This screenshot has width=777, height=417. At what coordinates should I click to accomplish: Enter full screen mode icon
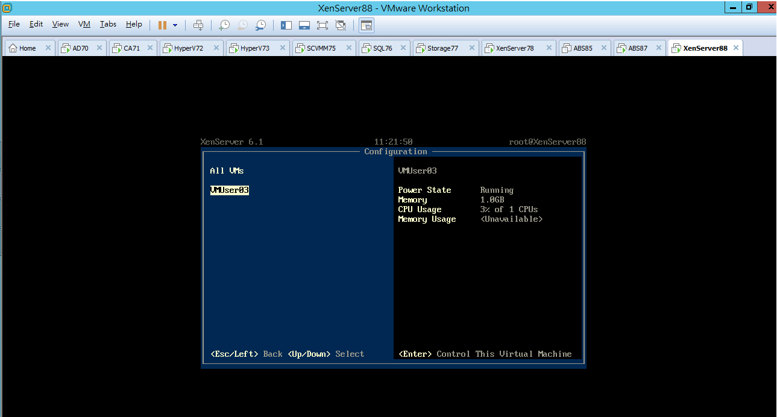coord(322,25)
